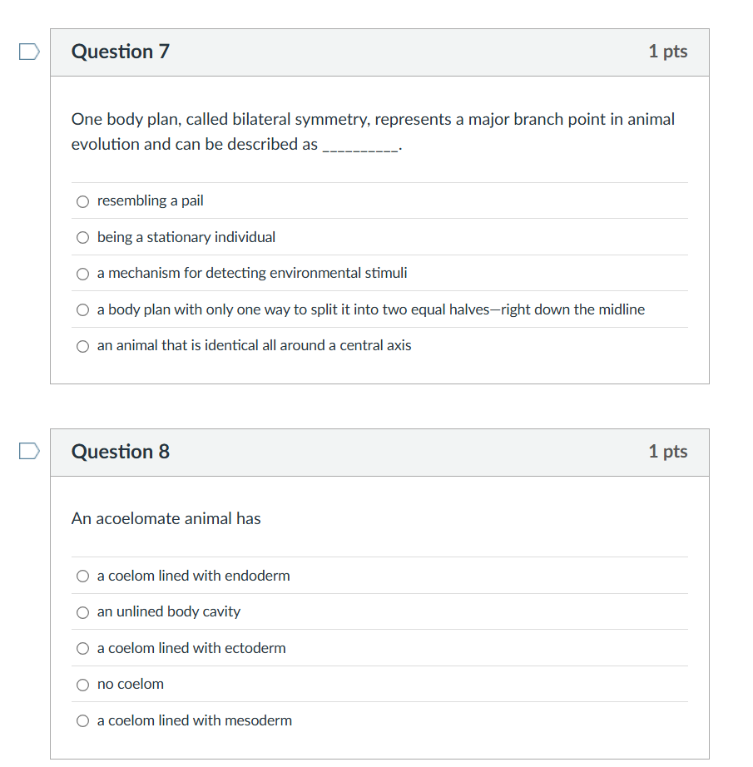Click the bilateral symmetry question text
The height and width of the screenshot is (767, 753).
pos(372,131)
